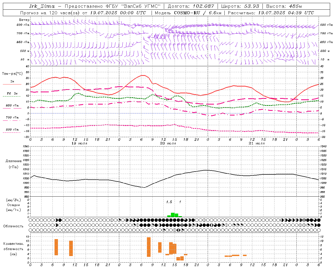Screen dimensions: 334x267
Task: Click the "(мм/3ч.)" unit label
Action: coord(13,200)
